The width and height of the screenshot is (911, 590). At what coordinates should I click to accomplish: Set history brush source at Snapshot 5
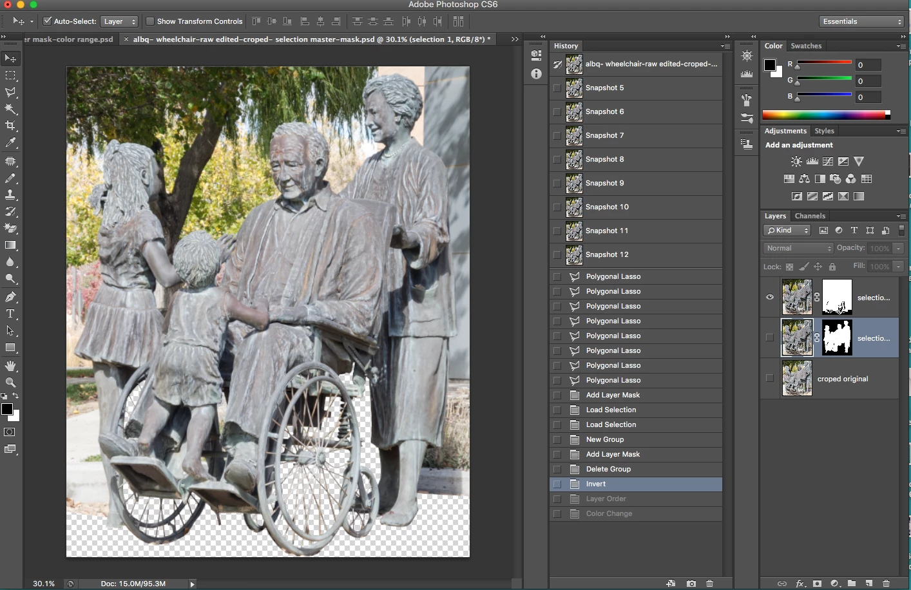[x=557, y=88]
